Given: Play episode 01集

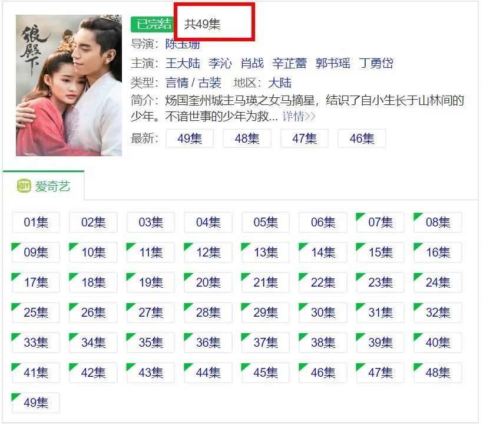Looking at the screenshot, I should [36, 222].
